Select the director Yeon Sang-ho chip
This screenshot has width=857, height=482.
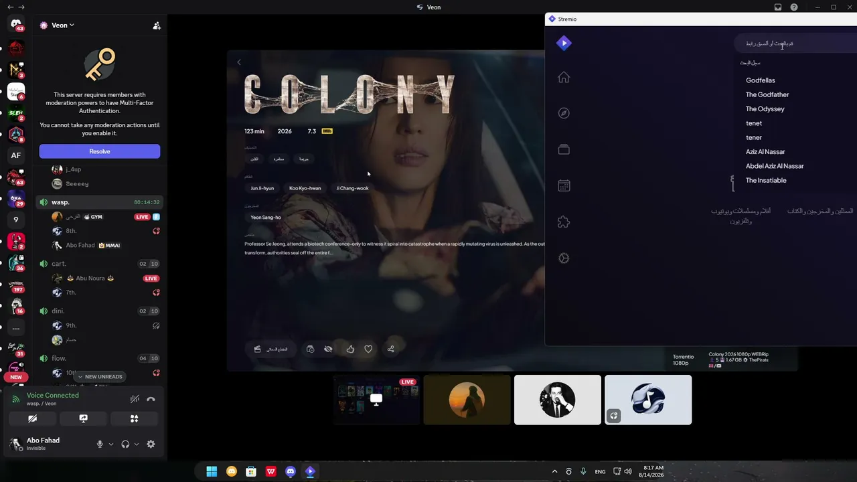point(266,218)
